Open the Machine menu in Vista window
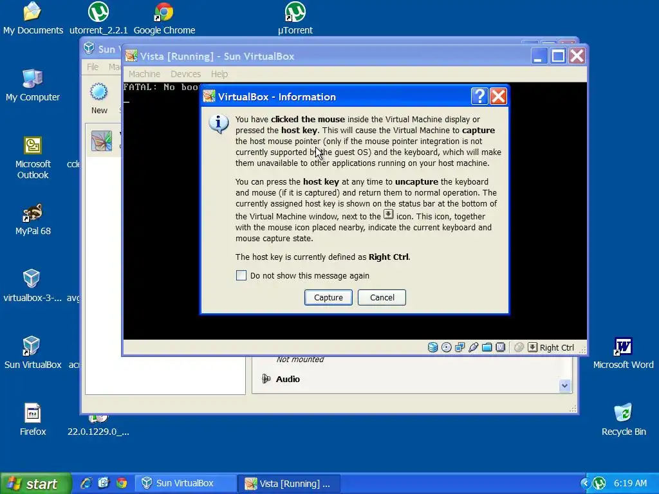The height and width of the screenshot is (494, 659). pyautogui.click(x=144, y=74)
